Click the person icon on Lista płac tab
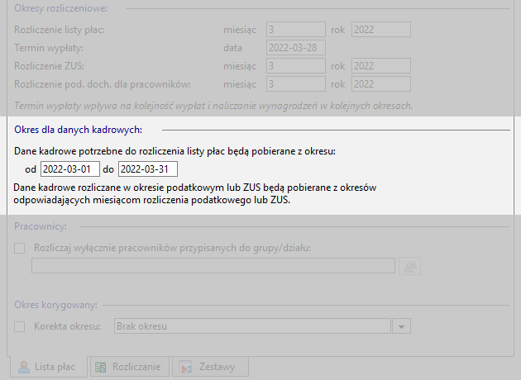 point(25,367)
